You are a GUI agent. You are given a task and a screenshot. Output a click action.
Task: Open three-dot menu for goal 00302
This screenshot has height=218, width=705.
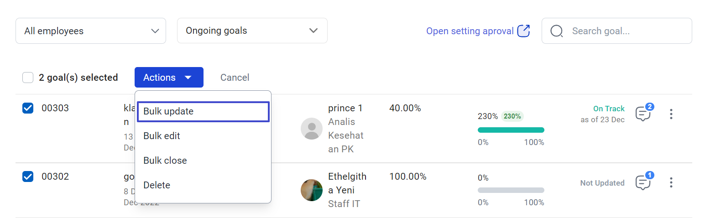coord(671,182)
